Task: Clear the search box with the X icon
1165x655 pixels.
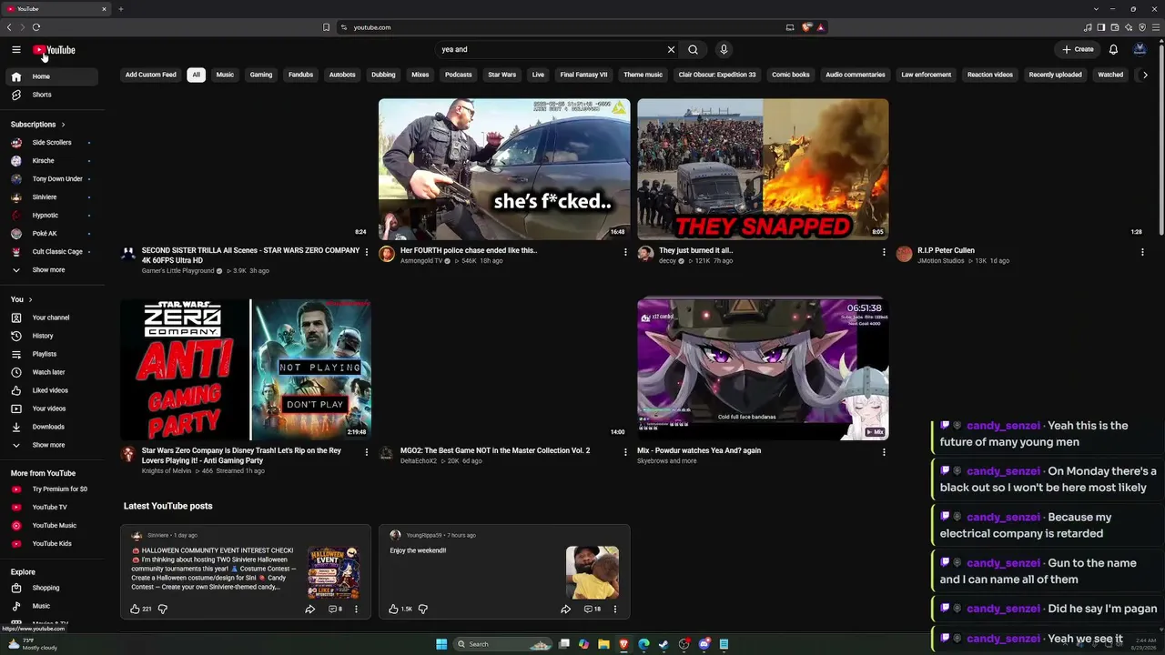Action: click(x=672, y=50)
